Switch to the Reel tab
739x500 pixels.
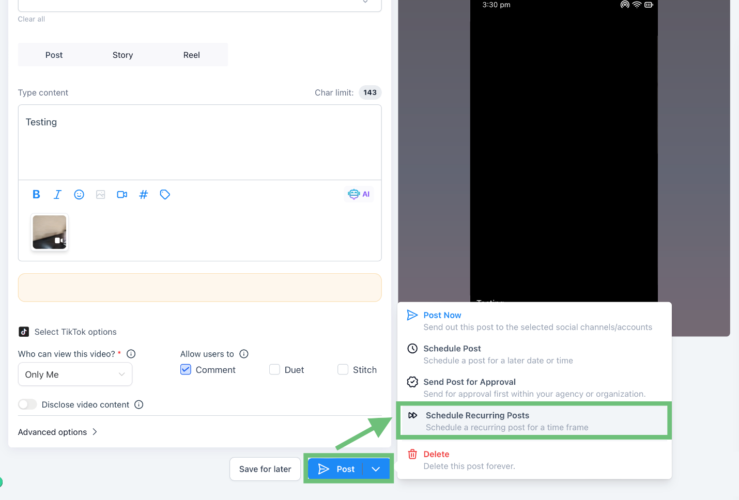point(192,55)
